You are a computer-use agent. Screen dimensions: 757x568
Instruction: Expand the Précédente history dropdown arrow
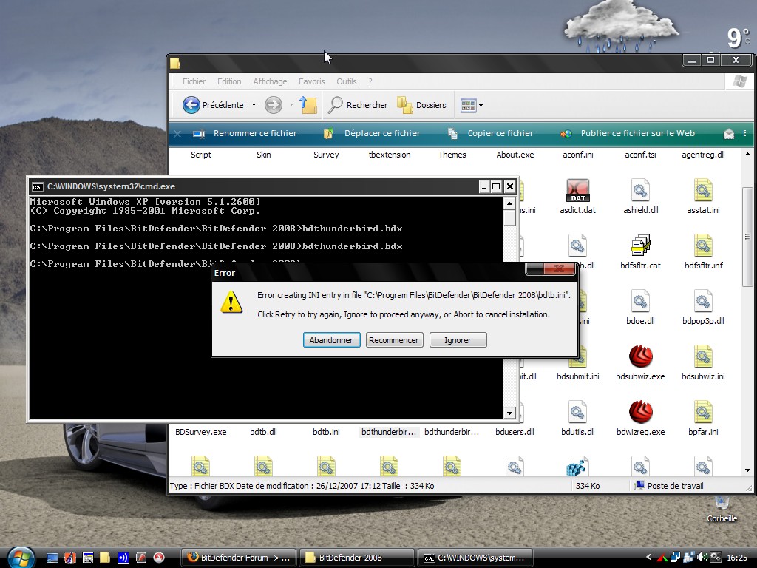click(x=254, y=105)
